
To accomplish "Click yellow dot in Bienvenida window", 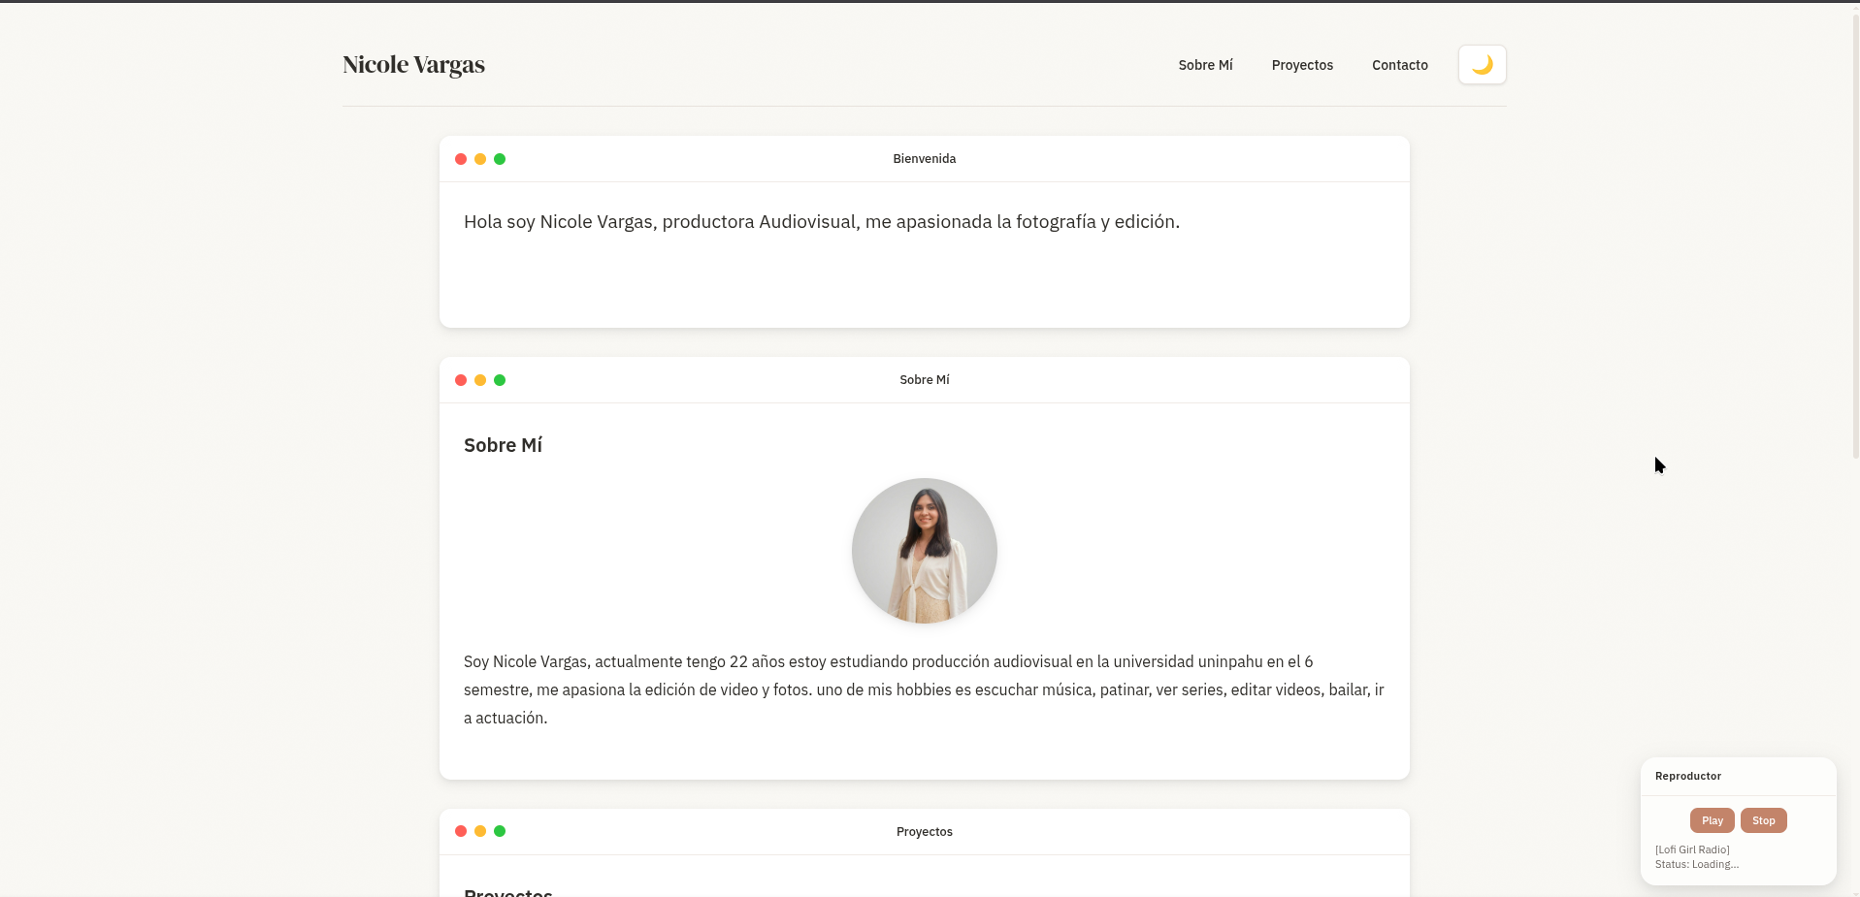I will [480, 159].
